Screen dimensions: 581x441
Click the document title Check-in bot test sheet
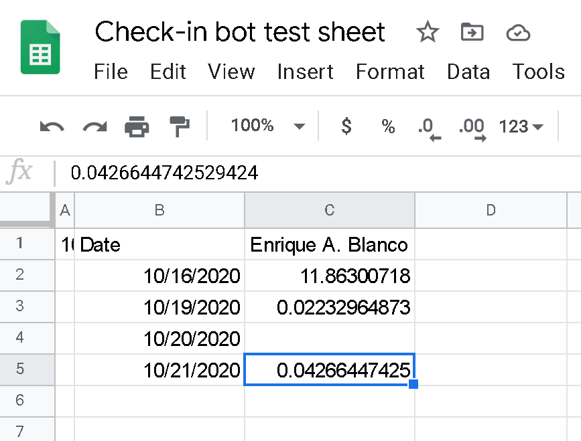(240, 32)
